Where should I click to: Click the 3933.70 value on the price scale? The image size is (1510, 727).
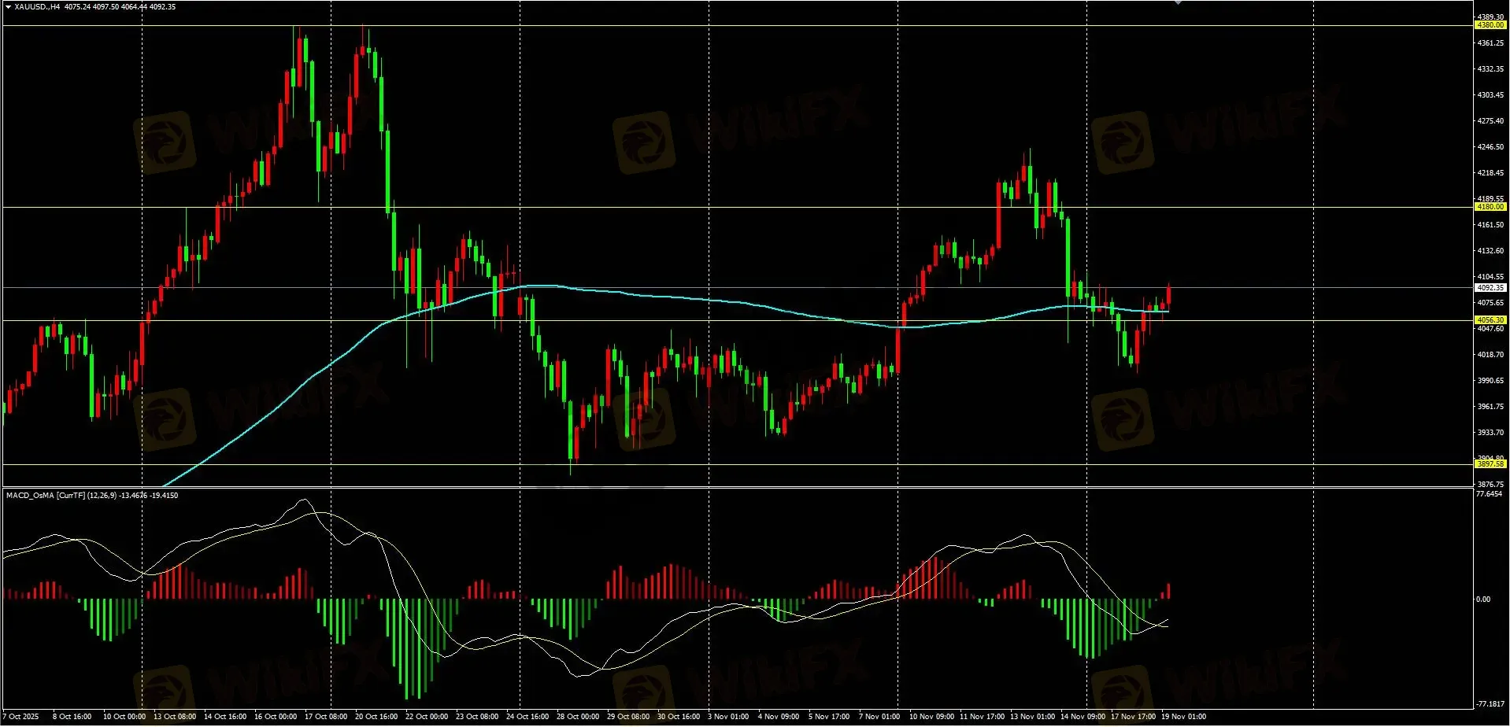point(1490,433)
